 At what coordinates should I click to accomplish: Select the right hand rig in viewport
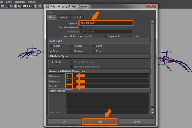click(175, 60)
